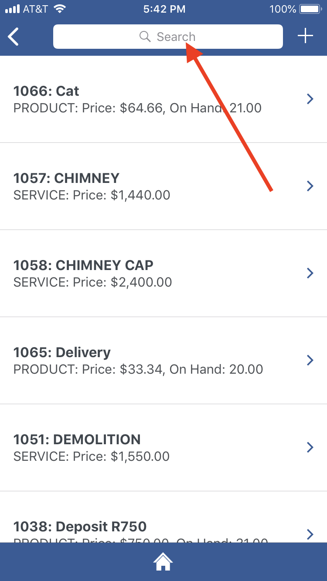Tap the Wi-Fi status icon
This screenshot has height=581, width=327.
tap(60, 9)
